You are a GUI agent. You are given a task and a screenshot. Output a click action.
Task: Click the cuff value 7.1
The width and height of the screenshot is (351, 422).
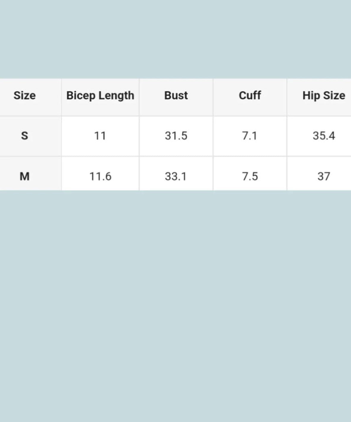(x=250, y=136)
